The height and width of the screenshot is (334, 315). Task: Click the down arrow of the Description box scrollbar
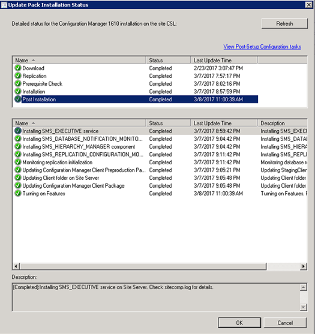[303, 307]
